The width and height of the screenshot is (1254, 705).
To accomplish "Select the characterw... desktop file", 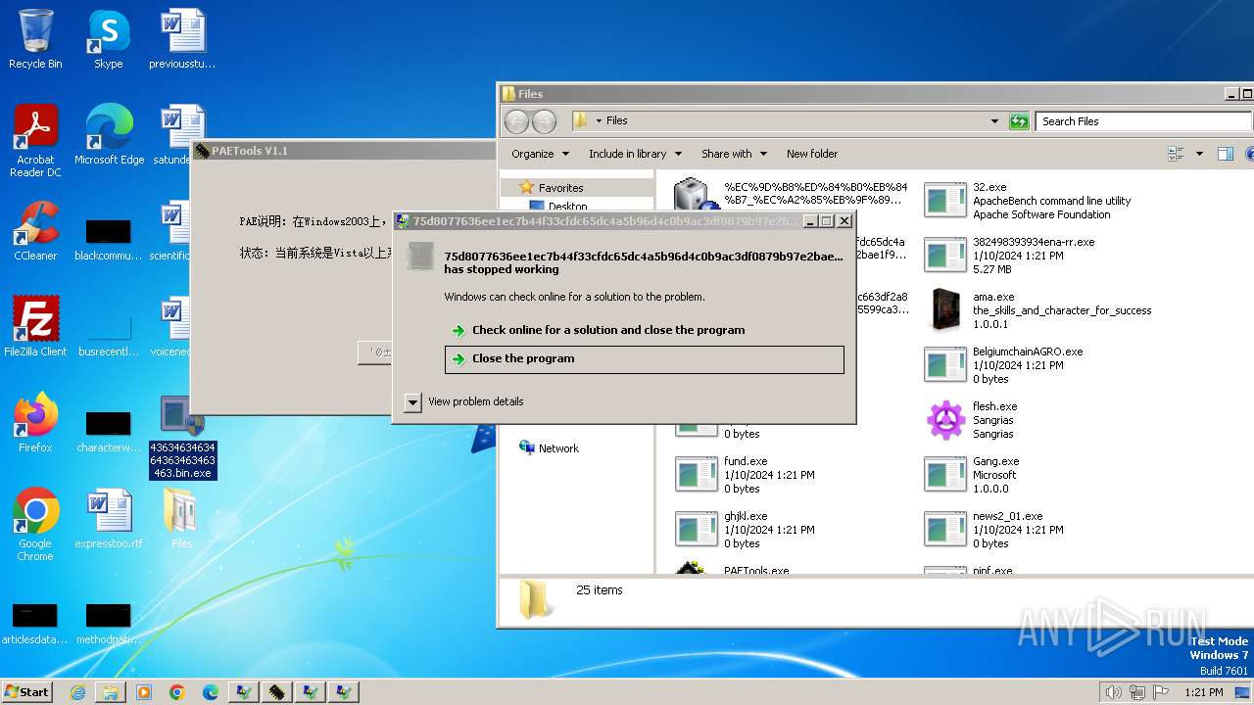I will point(109,432).
